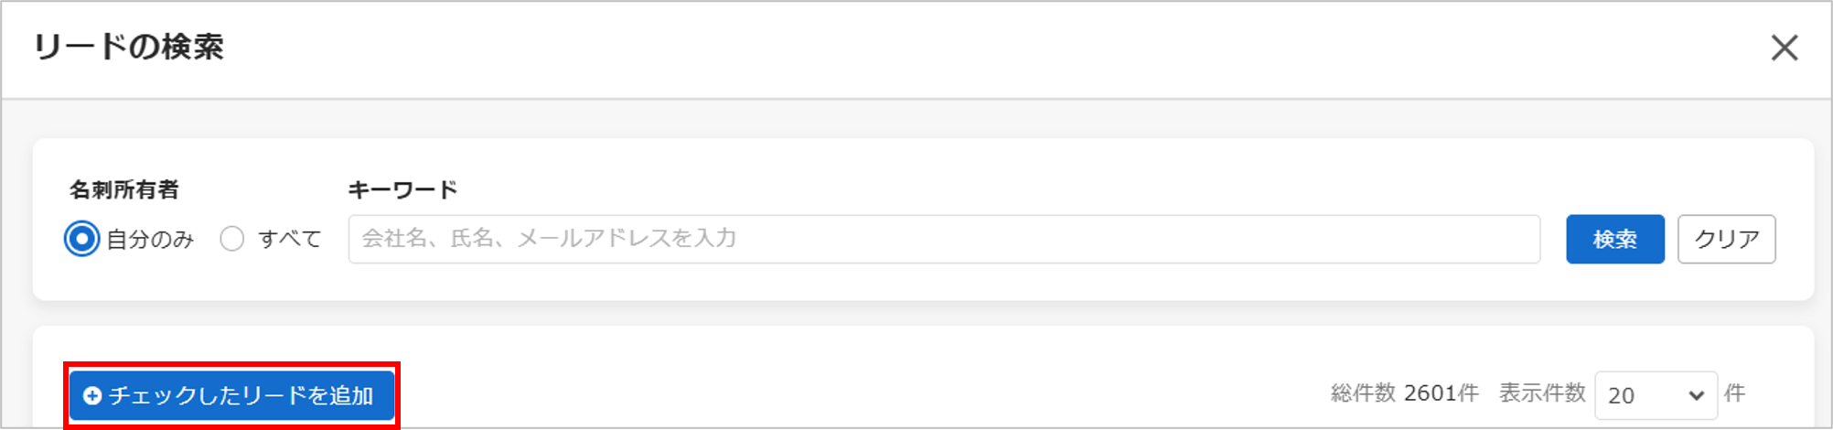Viewport: 1833px width, 430px height.
Task: Click the plus icon on add-lead button
Action: click(x=92, y=395)
